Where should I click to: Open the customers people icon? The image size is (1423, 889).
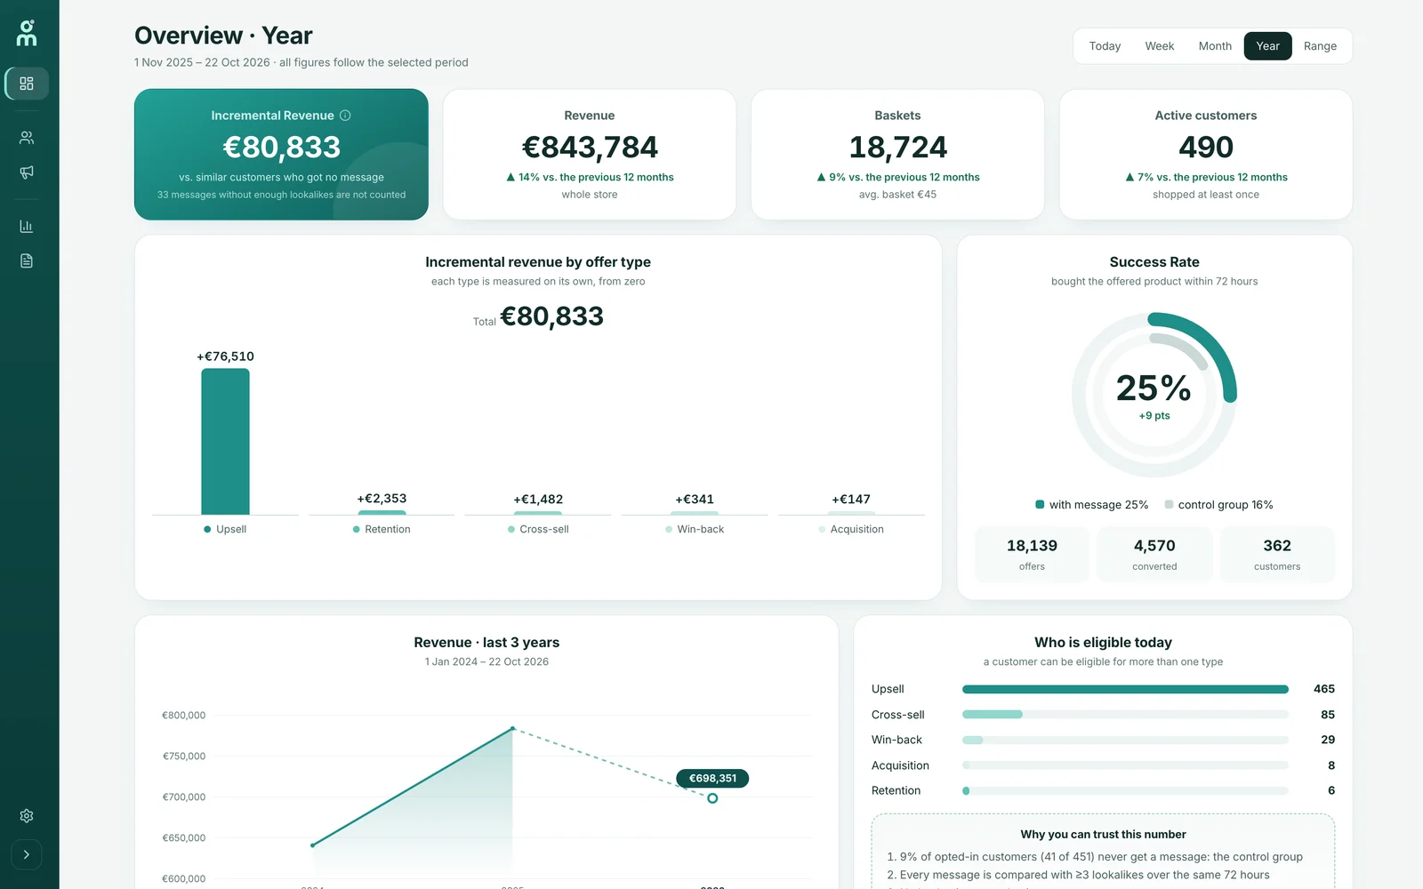27,138
